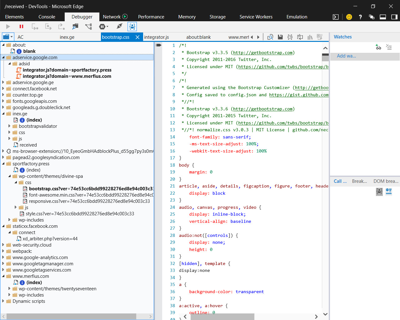Open the integrator.js file tab
This screenshot has height=320, width=400.
[x=157, y=37]
